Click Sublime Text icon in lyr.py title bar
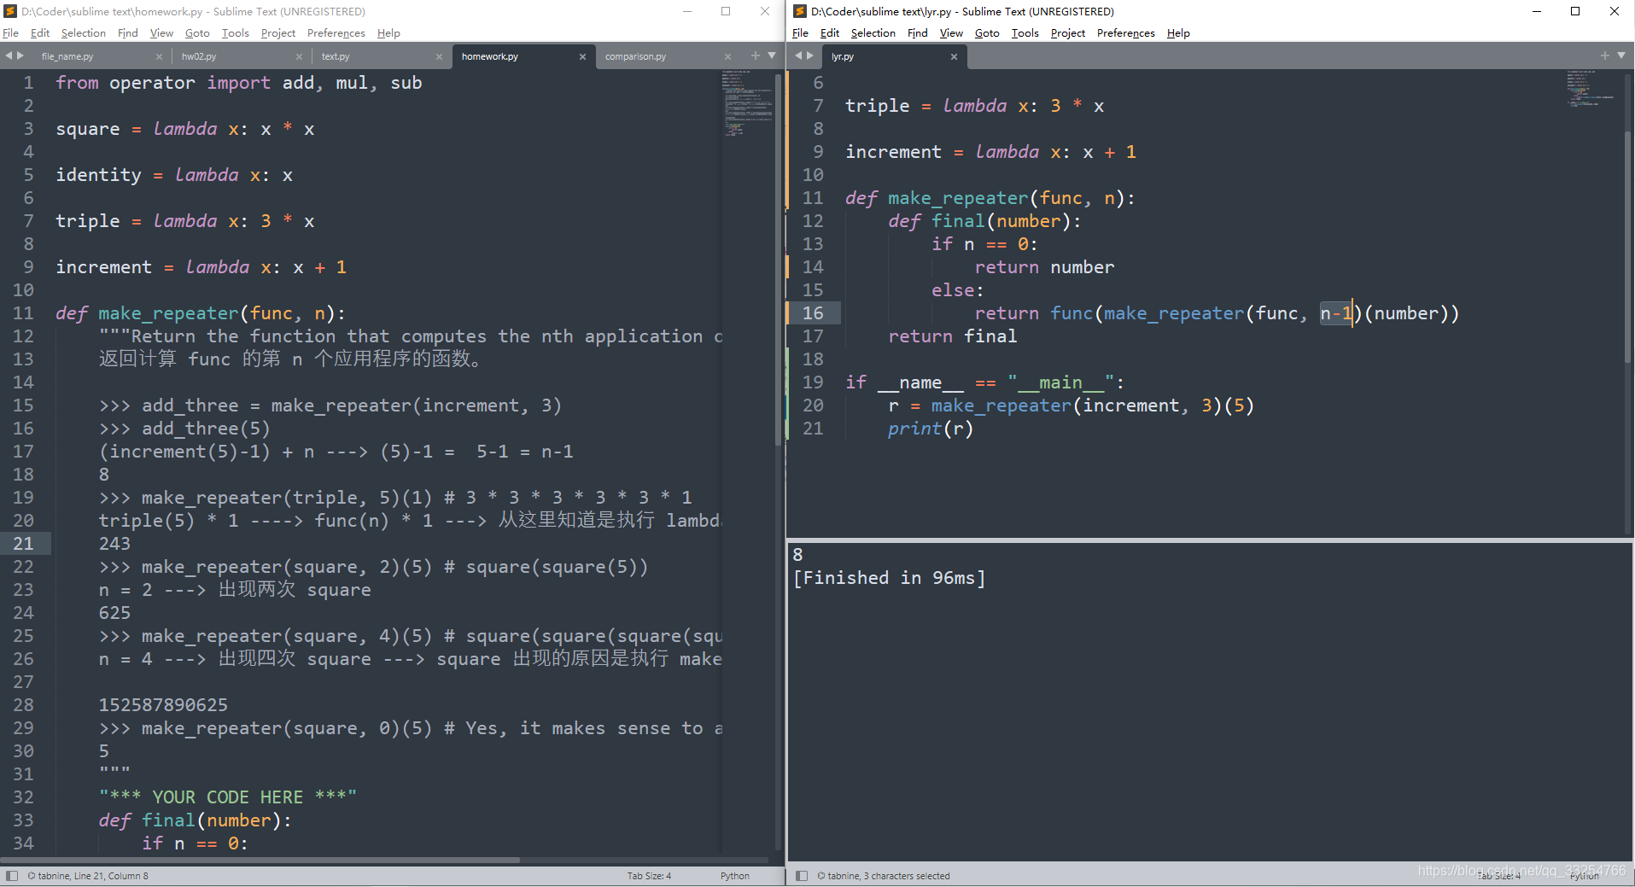 [800, 11]
